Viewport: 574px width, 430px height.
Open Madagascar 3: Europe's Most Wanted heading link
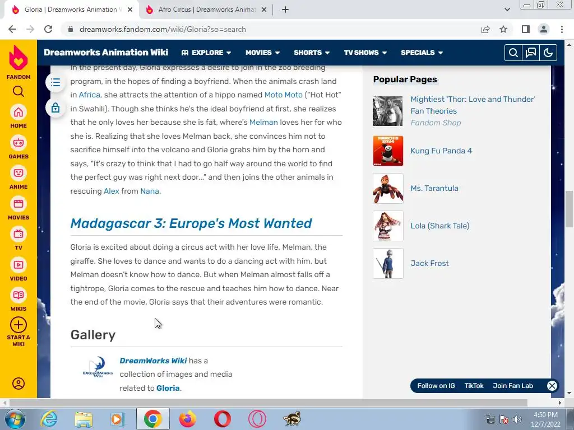(x=191, y=223)
